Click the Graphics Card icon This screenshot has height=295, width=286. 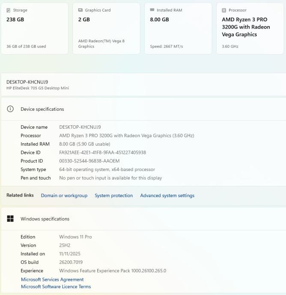point(80,10)
